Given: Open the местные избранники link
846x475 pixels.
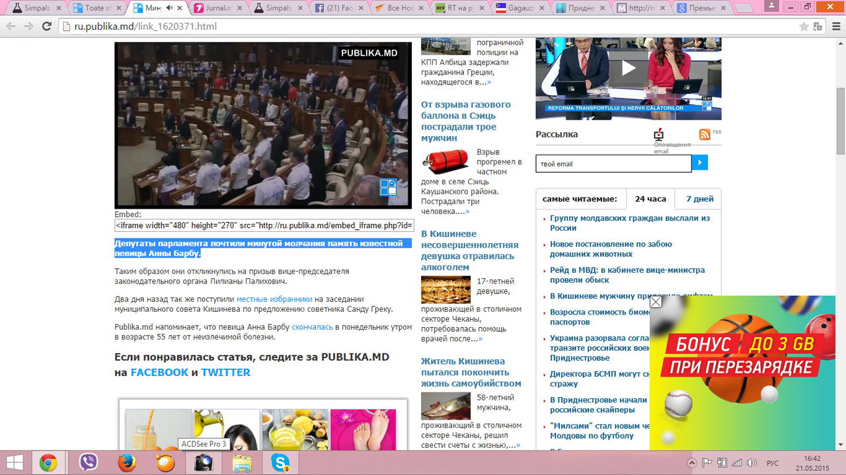Looking at the screenshot, I should pyautogui.click(x=274, y=299).
